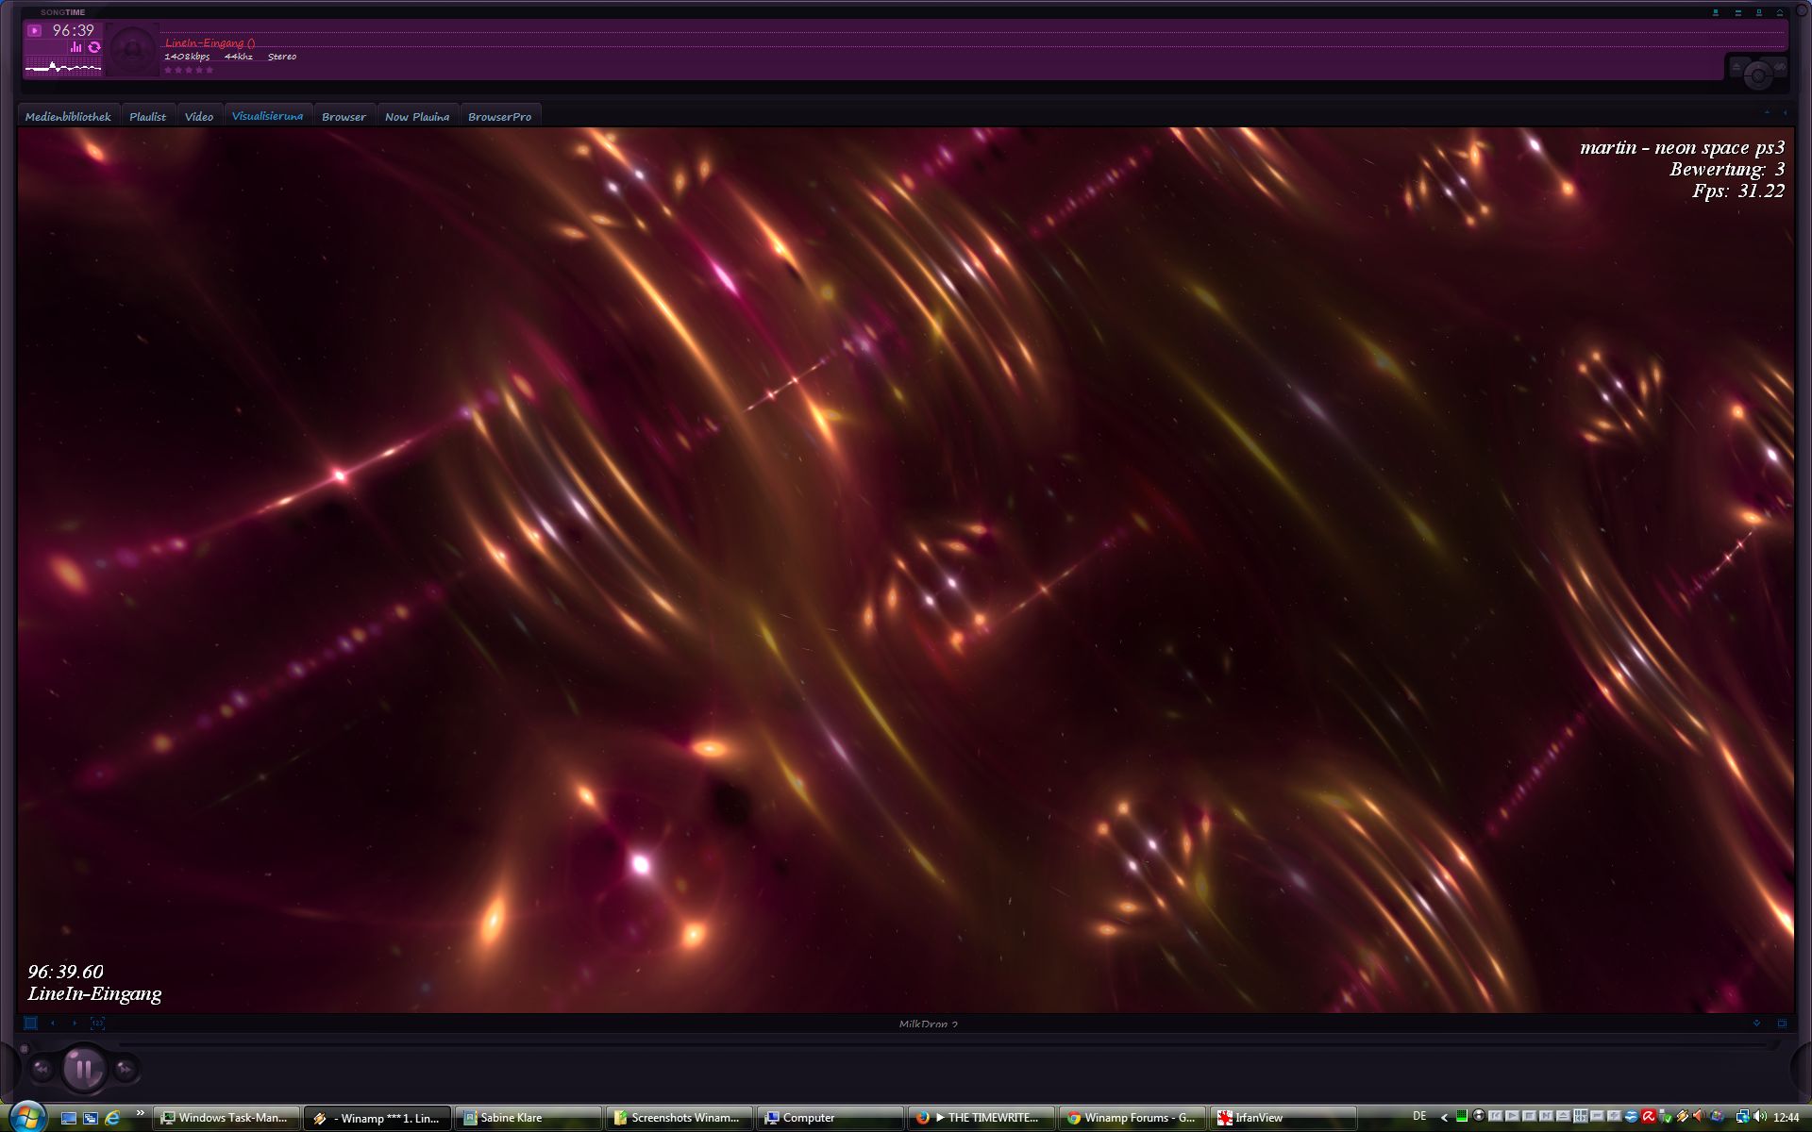
Task: Go to next MilkDrop preset arrow
Action: point(75,1023)
